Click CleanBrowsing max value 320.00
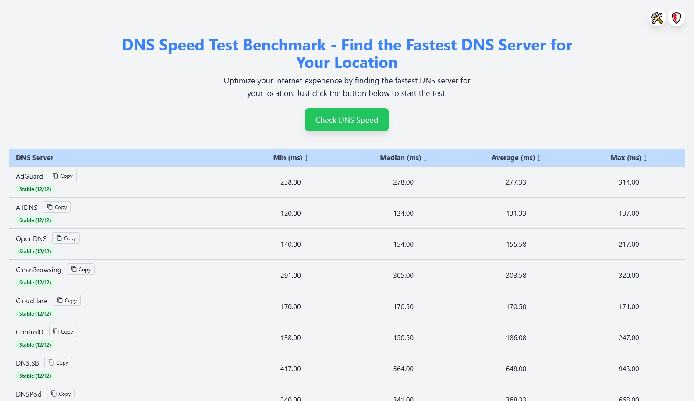694x401 pixels. (x=629, y=275)
